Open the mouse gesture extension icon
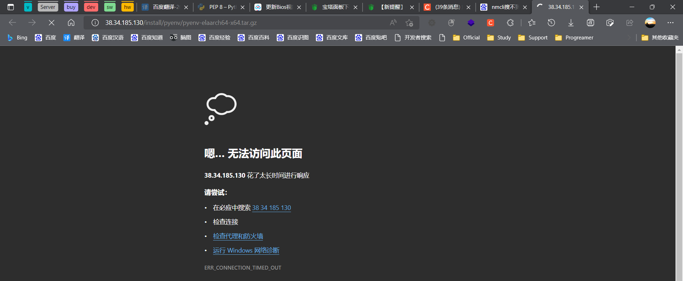Screen dimensions: 683x281 pos(451,23)
